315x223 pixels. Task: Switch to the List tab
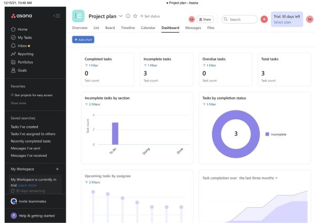[x=96, y=28]
